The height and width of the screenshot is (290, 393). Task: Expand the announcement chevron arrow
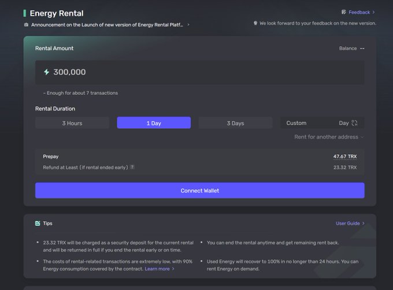pyautogui.click(x=188, y=25)
